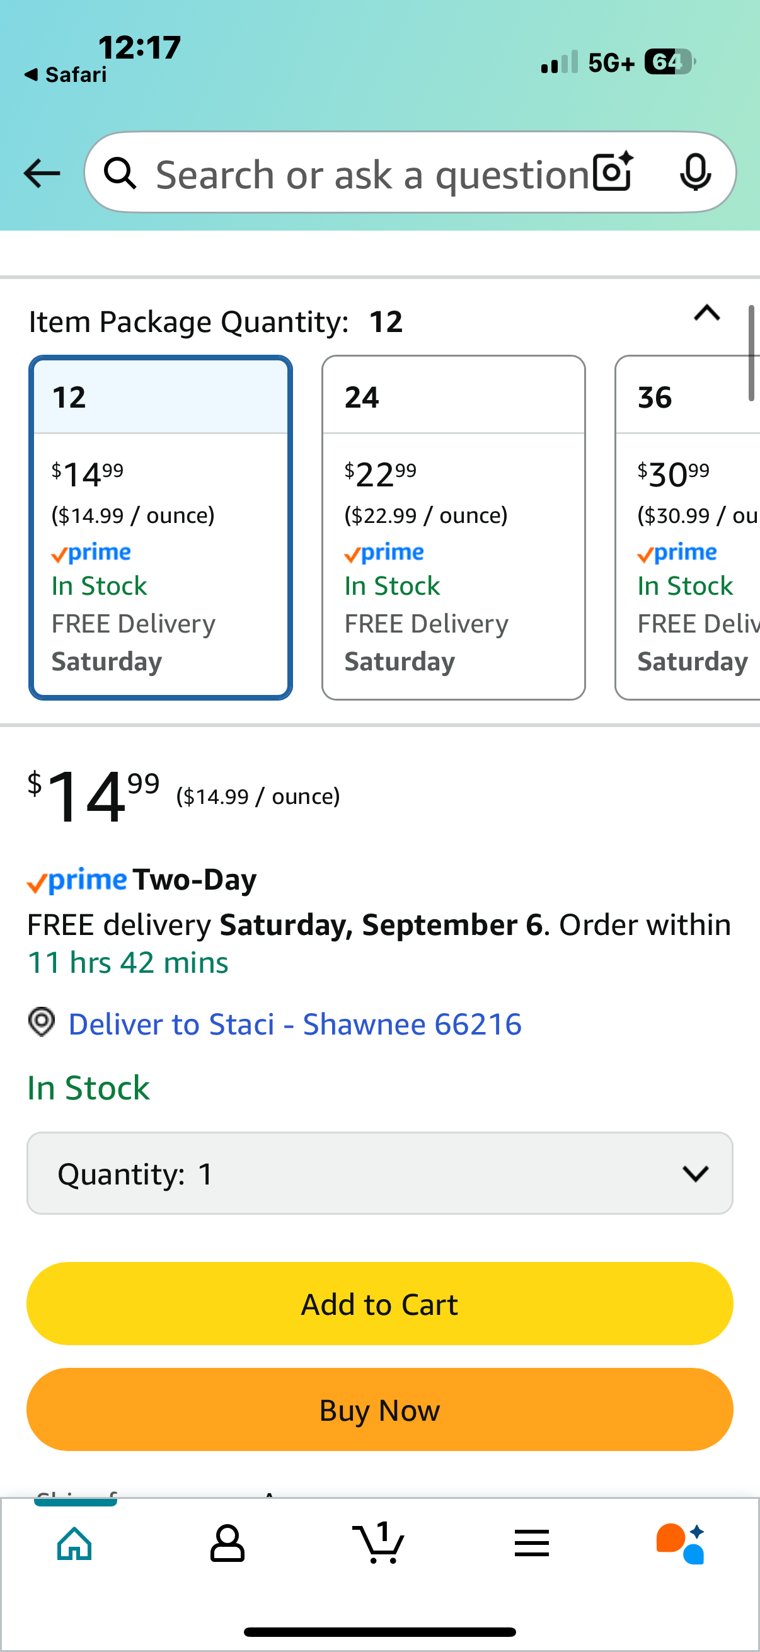The height and width of the screenshot is (1652, 760).
Task: Tap the prime Two-Day logo
Action: (x=142, y=880)
